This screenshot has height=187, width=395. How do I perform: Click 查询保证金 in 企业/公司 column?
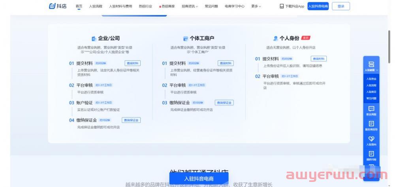(131, 120)
